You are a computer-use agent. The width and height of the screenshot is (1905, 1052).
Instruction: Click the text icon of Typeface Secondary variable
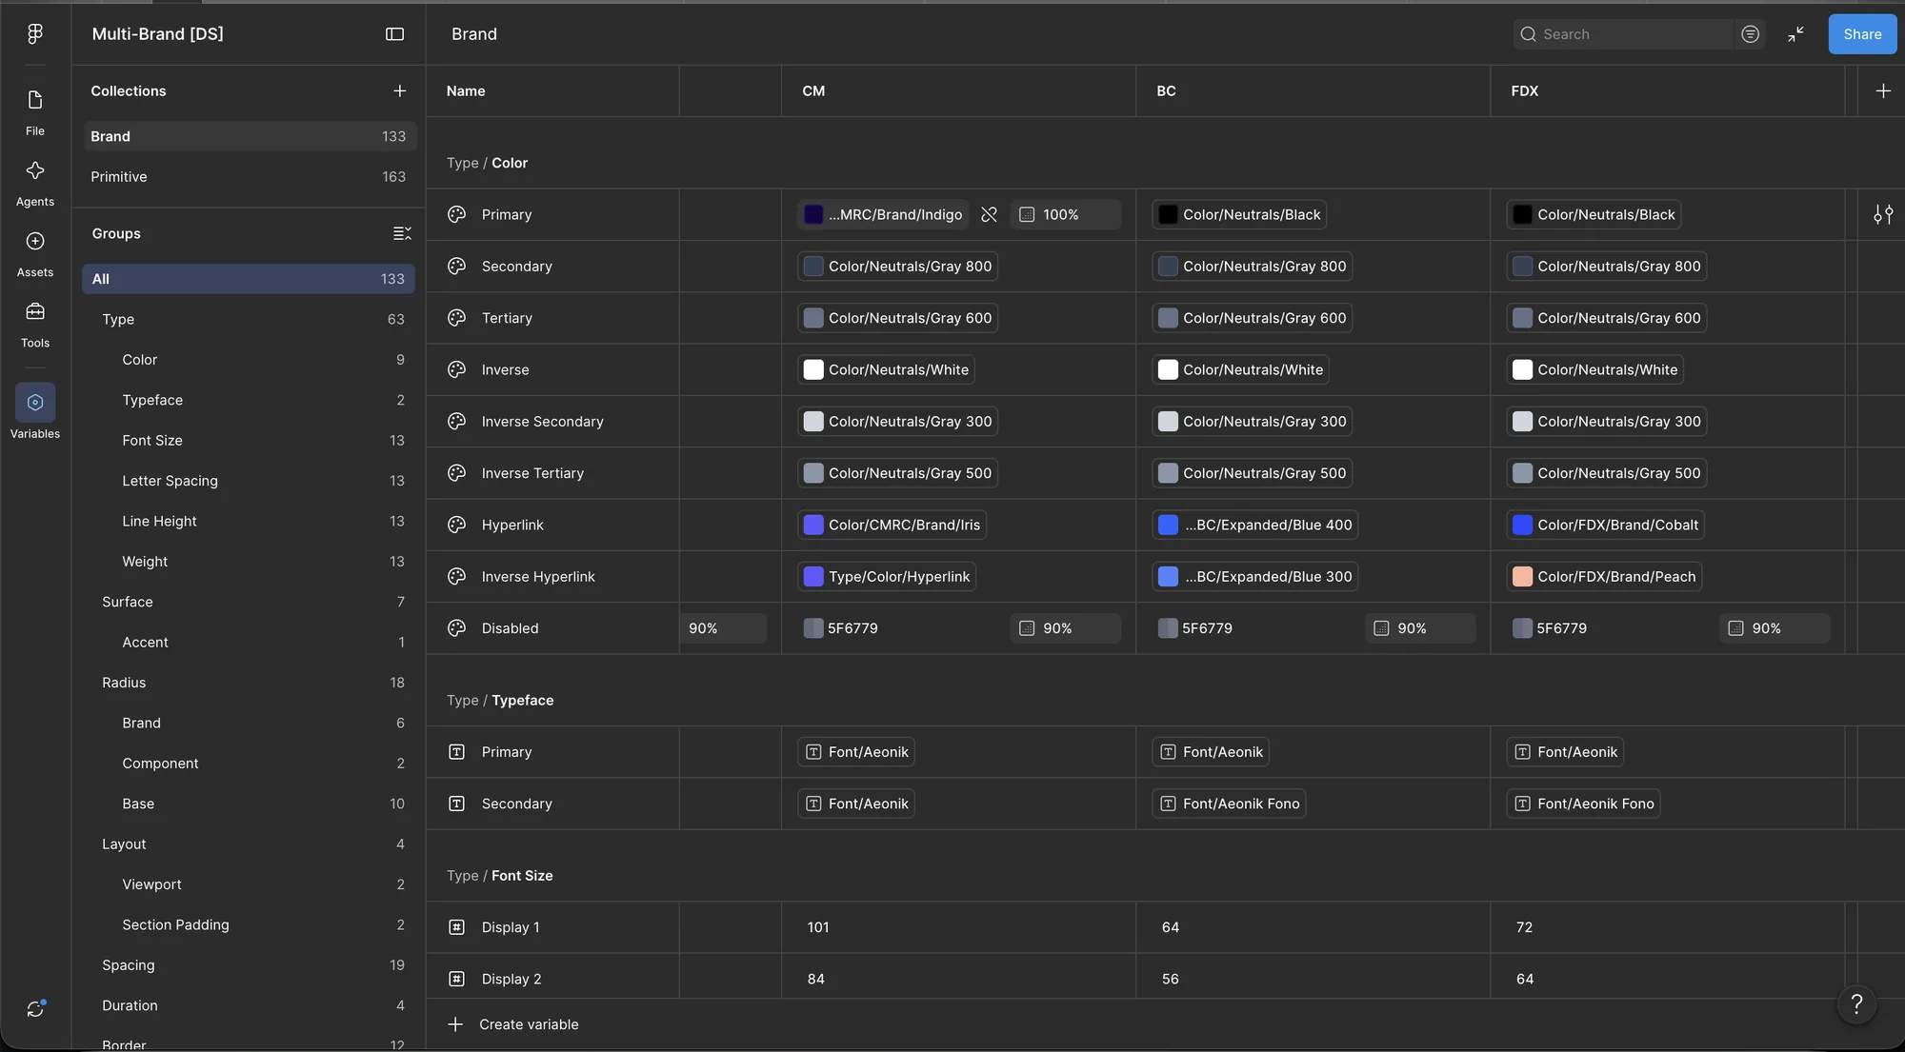click(457, 804)
